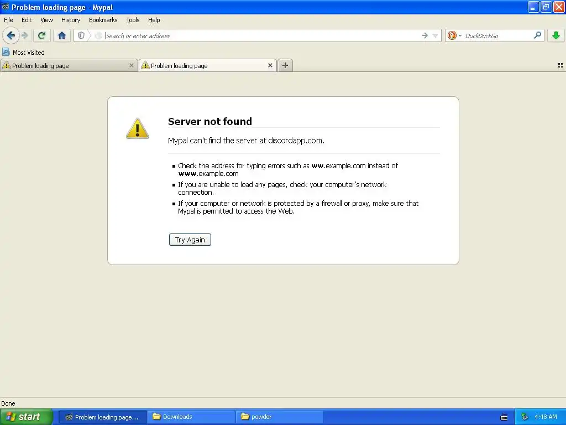Click the Server not found heading

coord(209,121)
